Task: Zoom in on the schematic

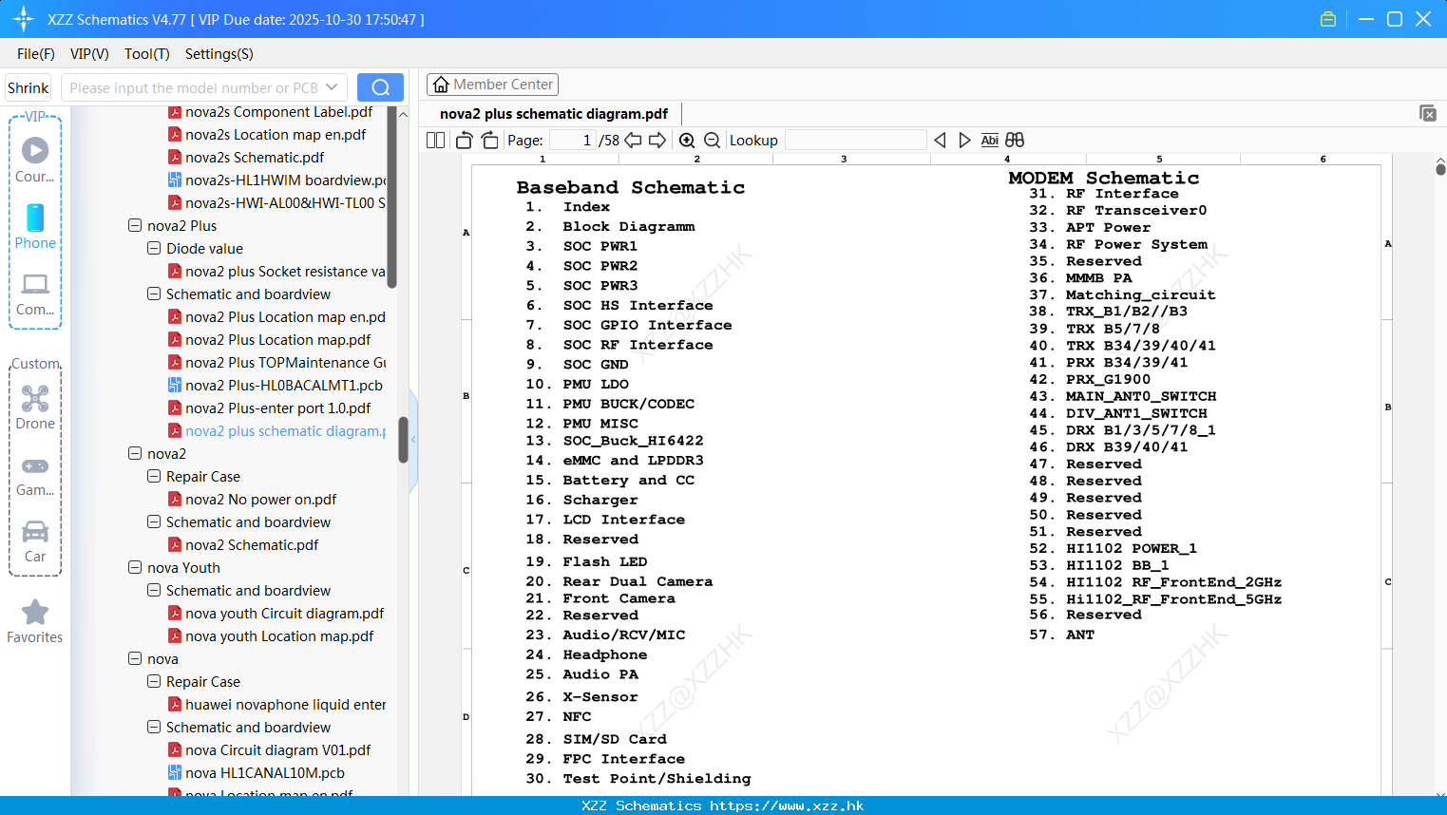Action: point(687,141)
